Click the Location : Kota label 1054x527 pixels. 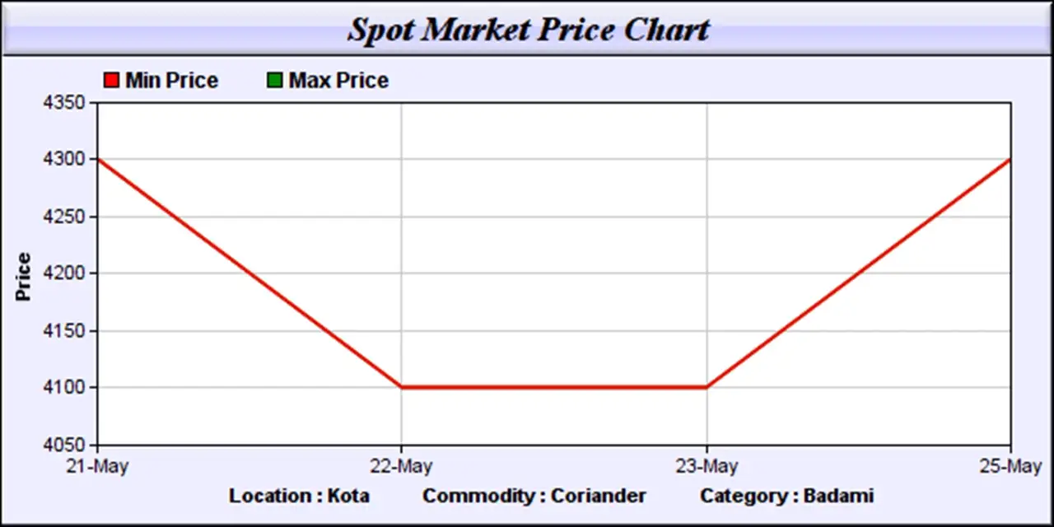[x=299, y=496]
